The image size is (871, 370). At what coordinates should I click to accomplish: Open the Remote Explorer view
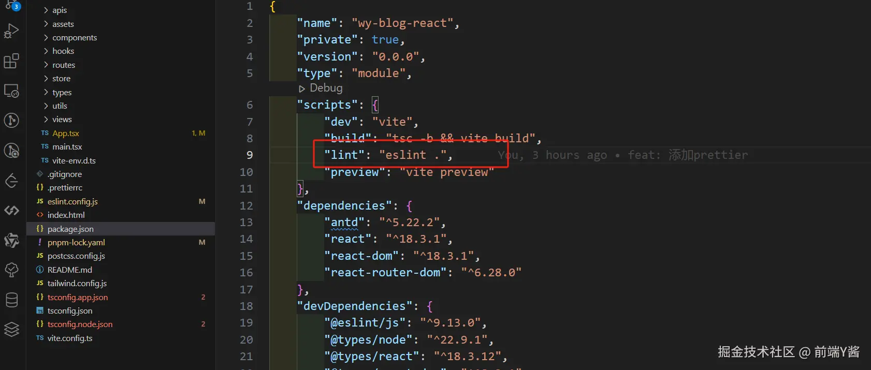(11, 91)
